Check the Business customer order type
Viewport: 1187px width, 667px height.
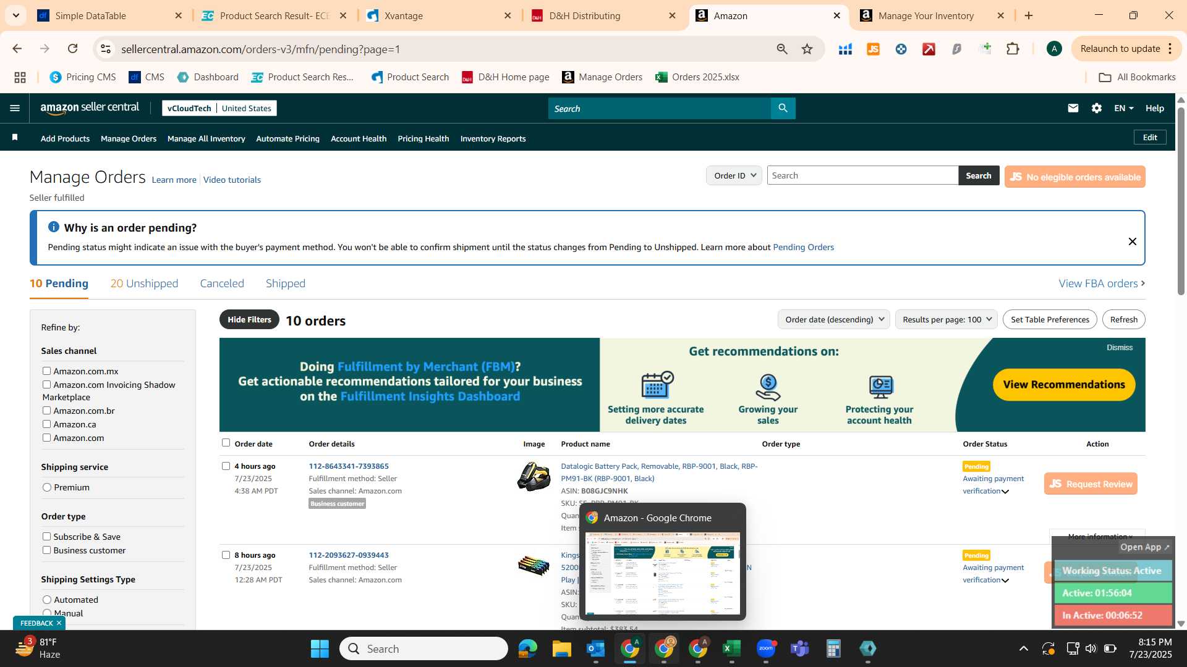pyautogui.click(x=46, y=550)
